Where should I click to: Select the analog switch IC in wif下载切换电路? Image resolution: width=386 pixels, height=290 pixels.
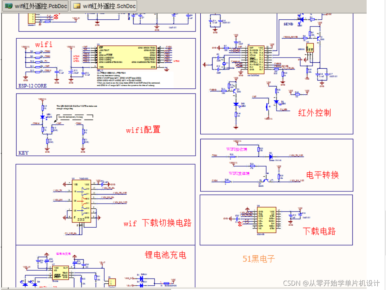point(81,200)
